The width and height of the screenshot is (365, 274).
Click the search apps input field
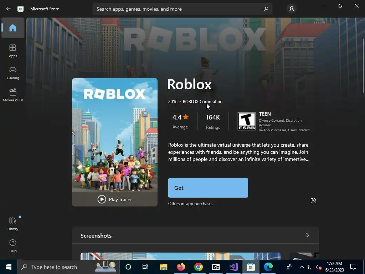click(x=182, y=9)
